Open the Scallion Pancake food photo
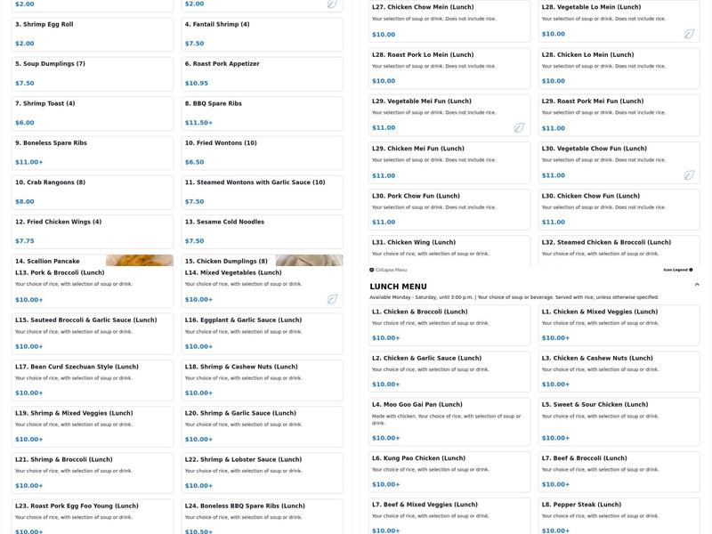 click(x=140, y=260)
